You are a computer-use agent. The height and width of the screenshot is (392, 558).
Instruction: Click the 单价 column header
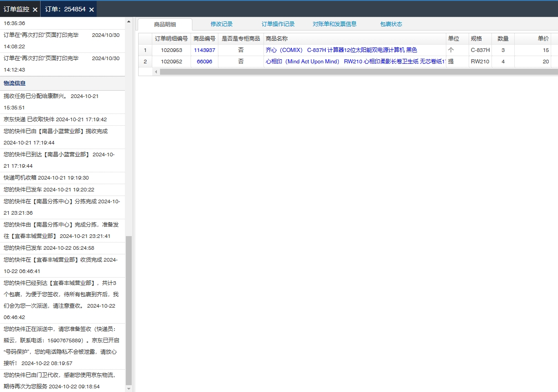click(x=532, y=39)
